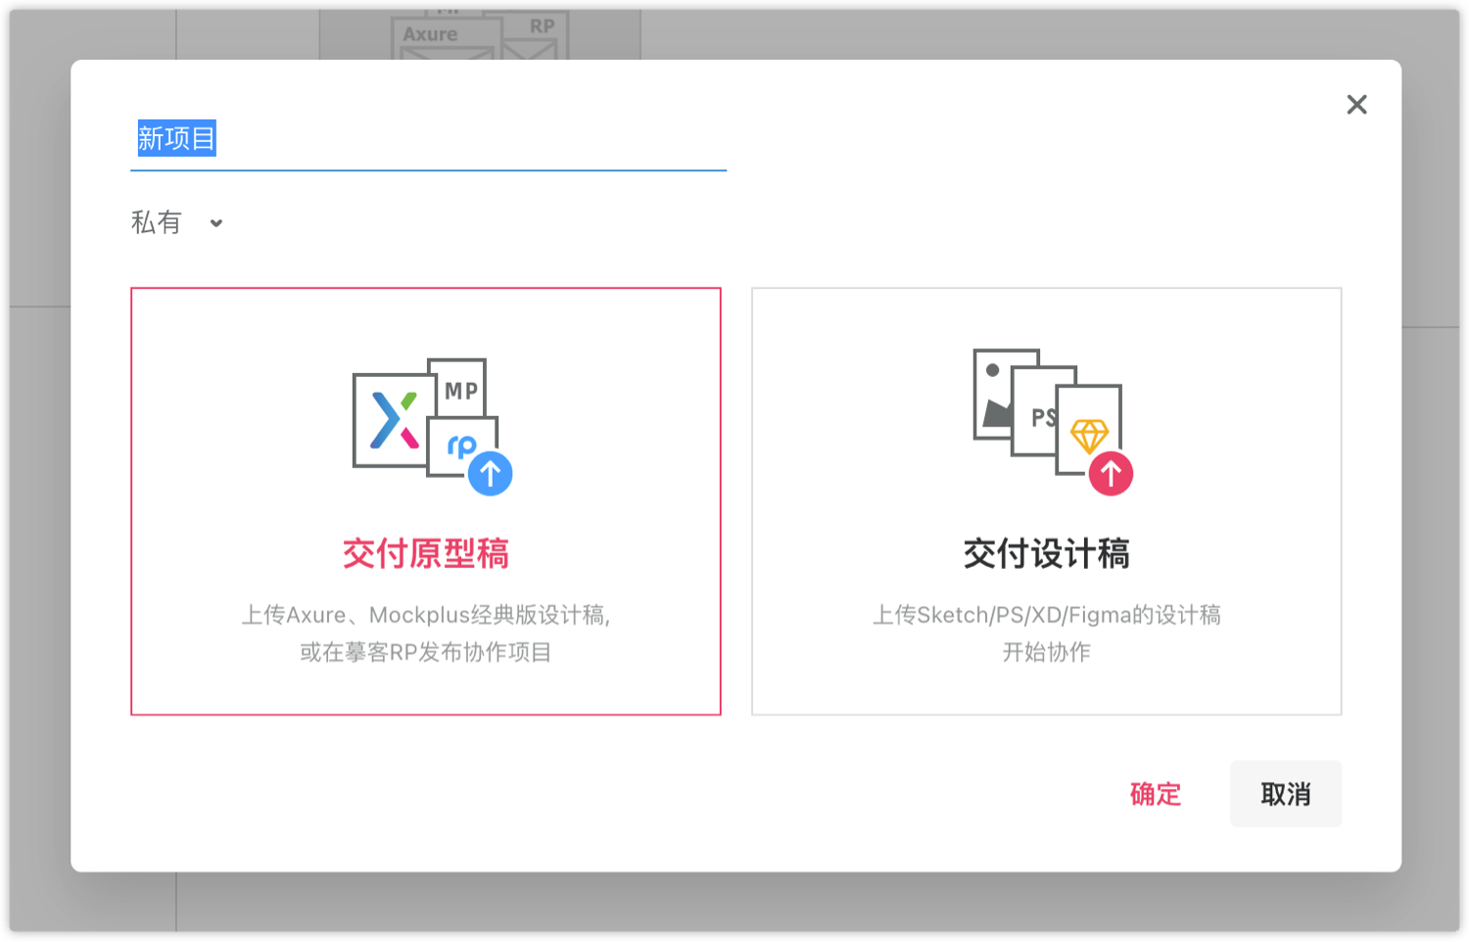Confirm with the 确定 button

[1156, 794]
